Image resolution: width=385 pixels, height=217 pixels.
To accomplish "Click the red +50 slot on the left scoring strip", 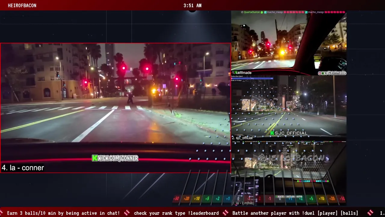I will (176, 198).
